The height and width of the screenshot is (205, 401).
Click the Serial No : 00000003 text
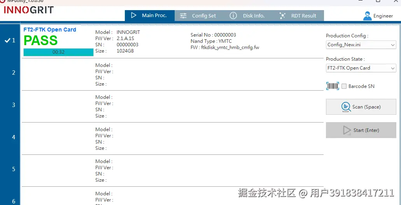click(x=213, y=35)
